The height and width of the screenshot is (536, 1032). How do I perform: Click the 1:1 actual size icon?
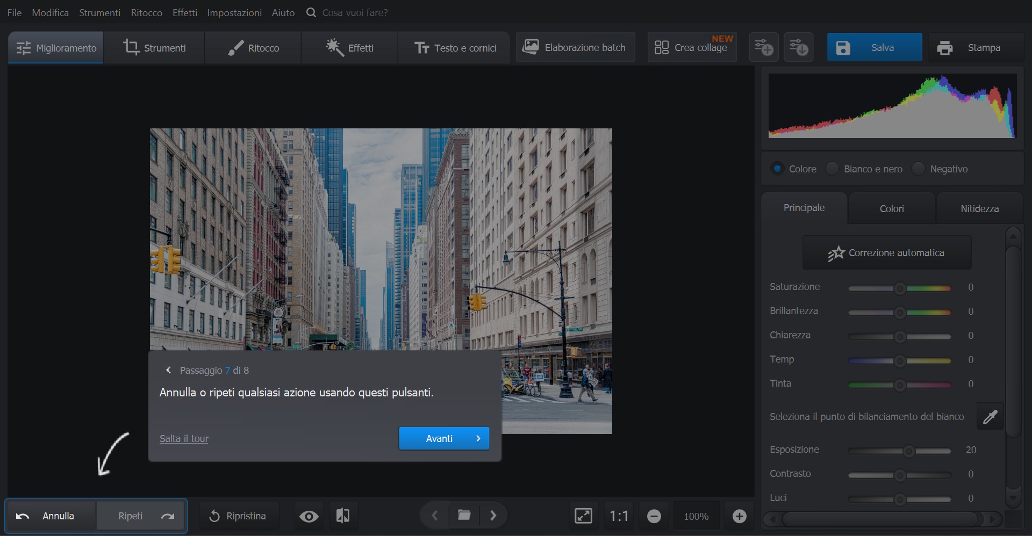pyautogui.click(x=619, y=516)
